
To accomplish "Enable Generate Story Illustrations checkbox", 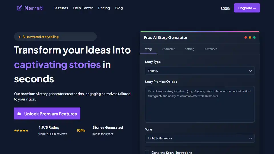I will pos(147,153).
